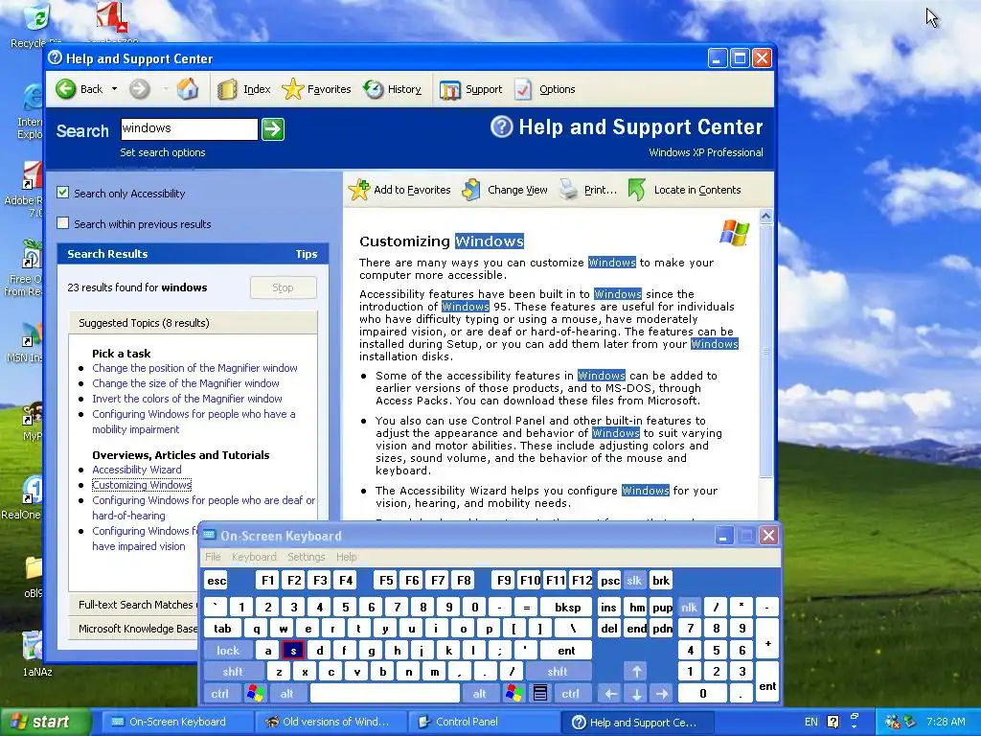Click the pup key on keyboard
This screenshot has width=981, height=736.
[x=662, y=607]
